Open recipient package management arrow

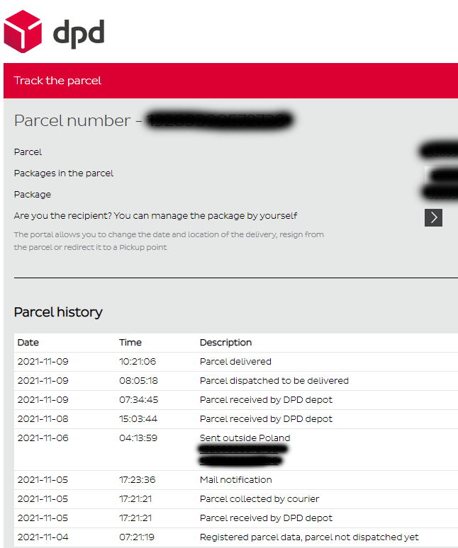433,217
